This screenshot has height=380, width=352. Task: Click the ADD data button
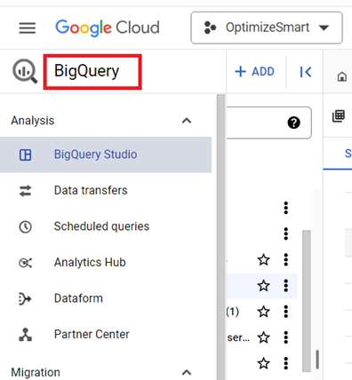255,72
